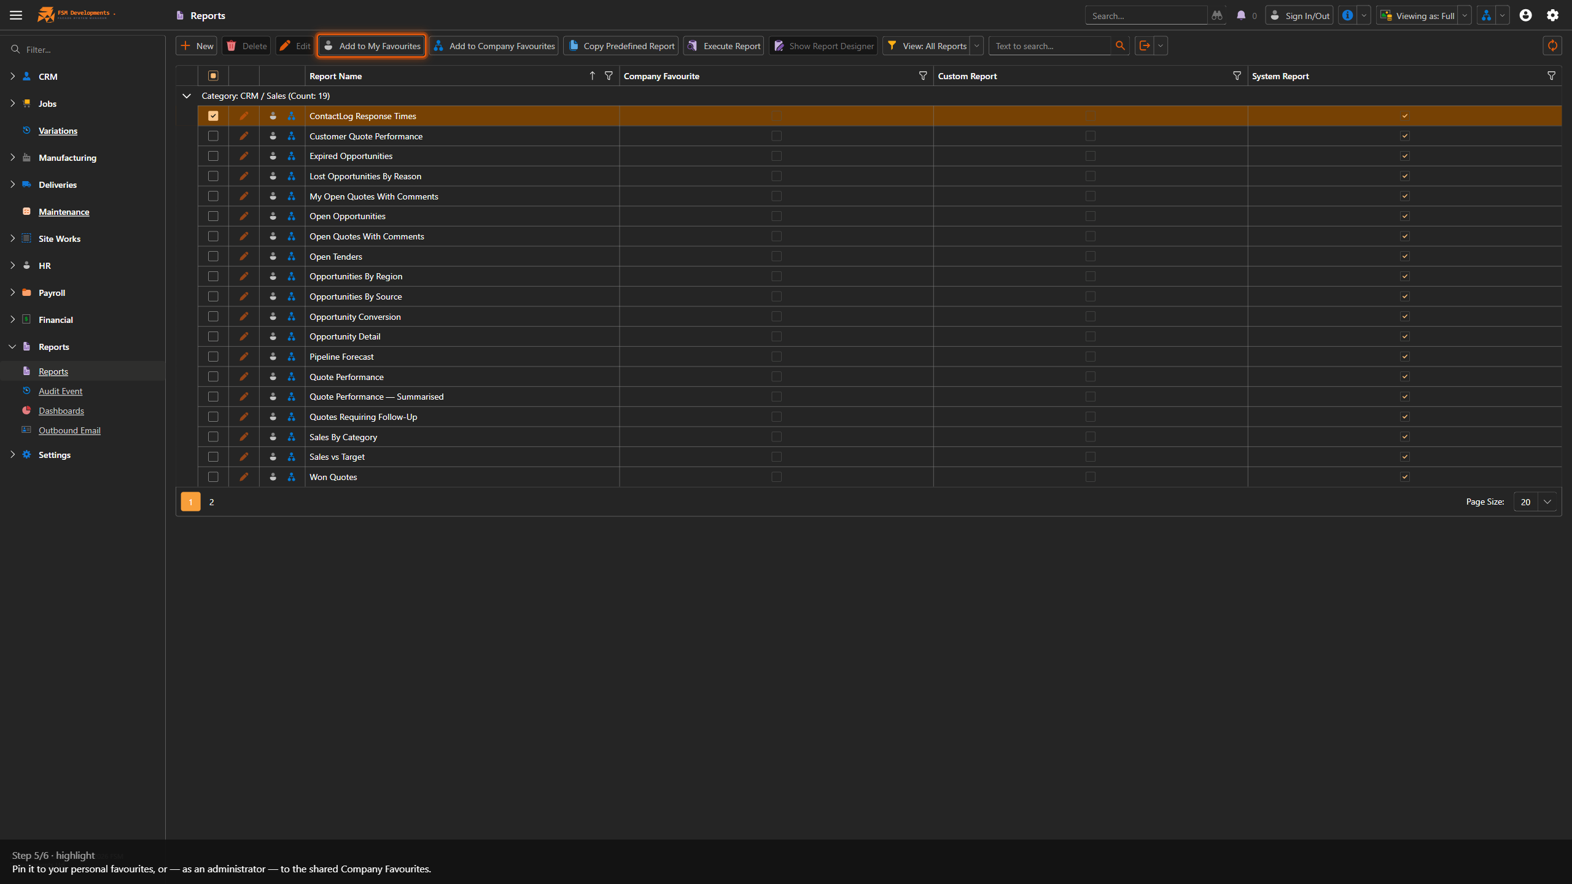Click the sidebar Filter input field

(x=83, y=49)
